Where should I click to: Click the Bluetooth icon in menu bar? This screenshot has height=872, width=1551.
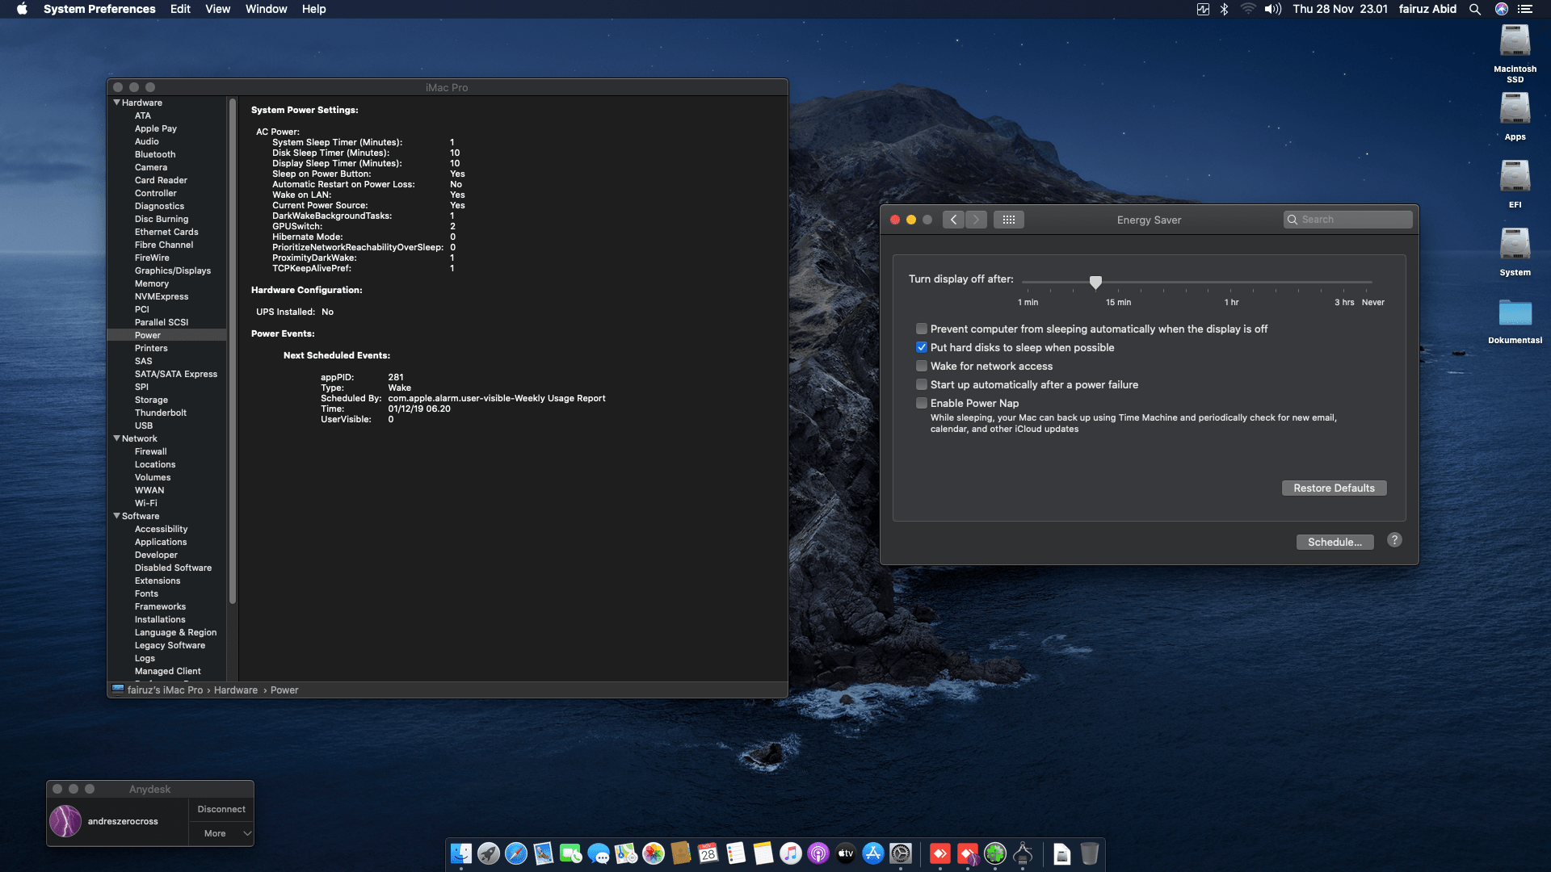(x=1224, y=9)
